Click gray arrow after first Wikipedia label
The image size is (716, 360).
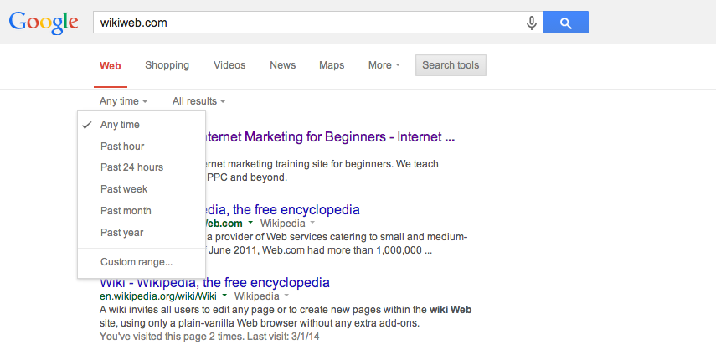(312, 223)
